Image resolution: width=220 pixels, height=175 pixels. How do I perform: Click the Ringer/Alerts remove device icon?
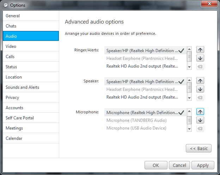[200, 67]
